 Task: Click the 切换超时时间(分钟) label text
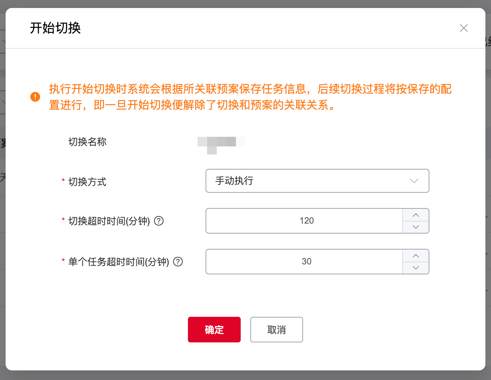coord(109,221)
